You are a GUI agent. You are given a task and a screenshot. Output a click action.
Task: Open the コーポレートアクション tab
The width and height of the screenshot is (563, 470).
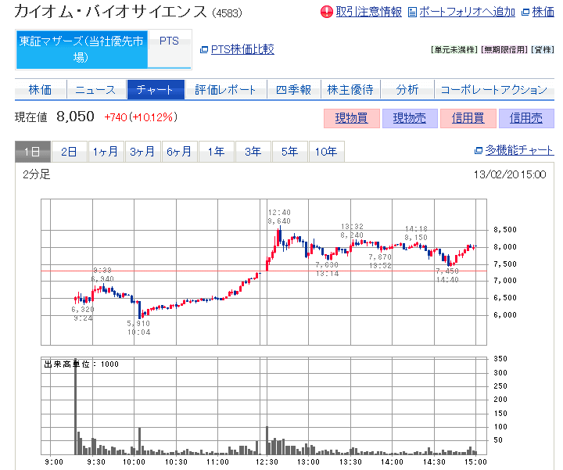coord(493,90)
